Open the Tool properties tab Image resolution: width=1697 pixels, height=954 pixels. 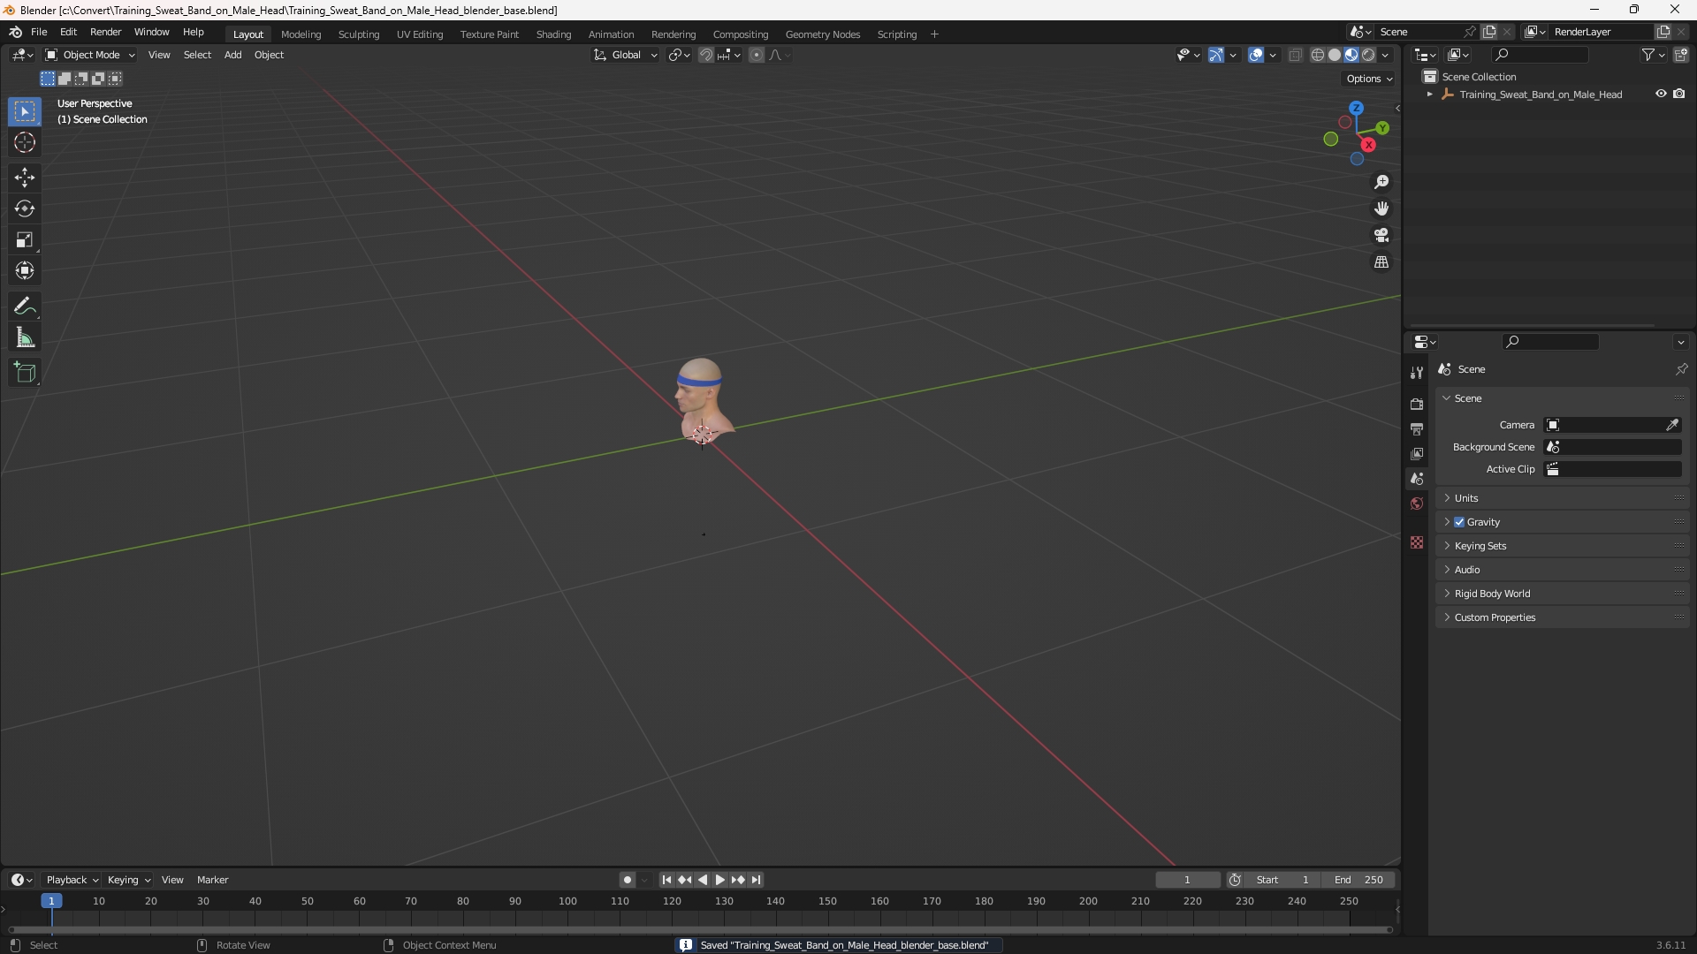point(1417,373)
